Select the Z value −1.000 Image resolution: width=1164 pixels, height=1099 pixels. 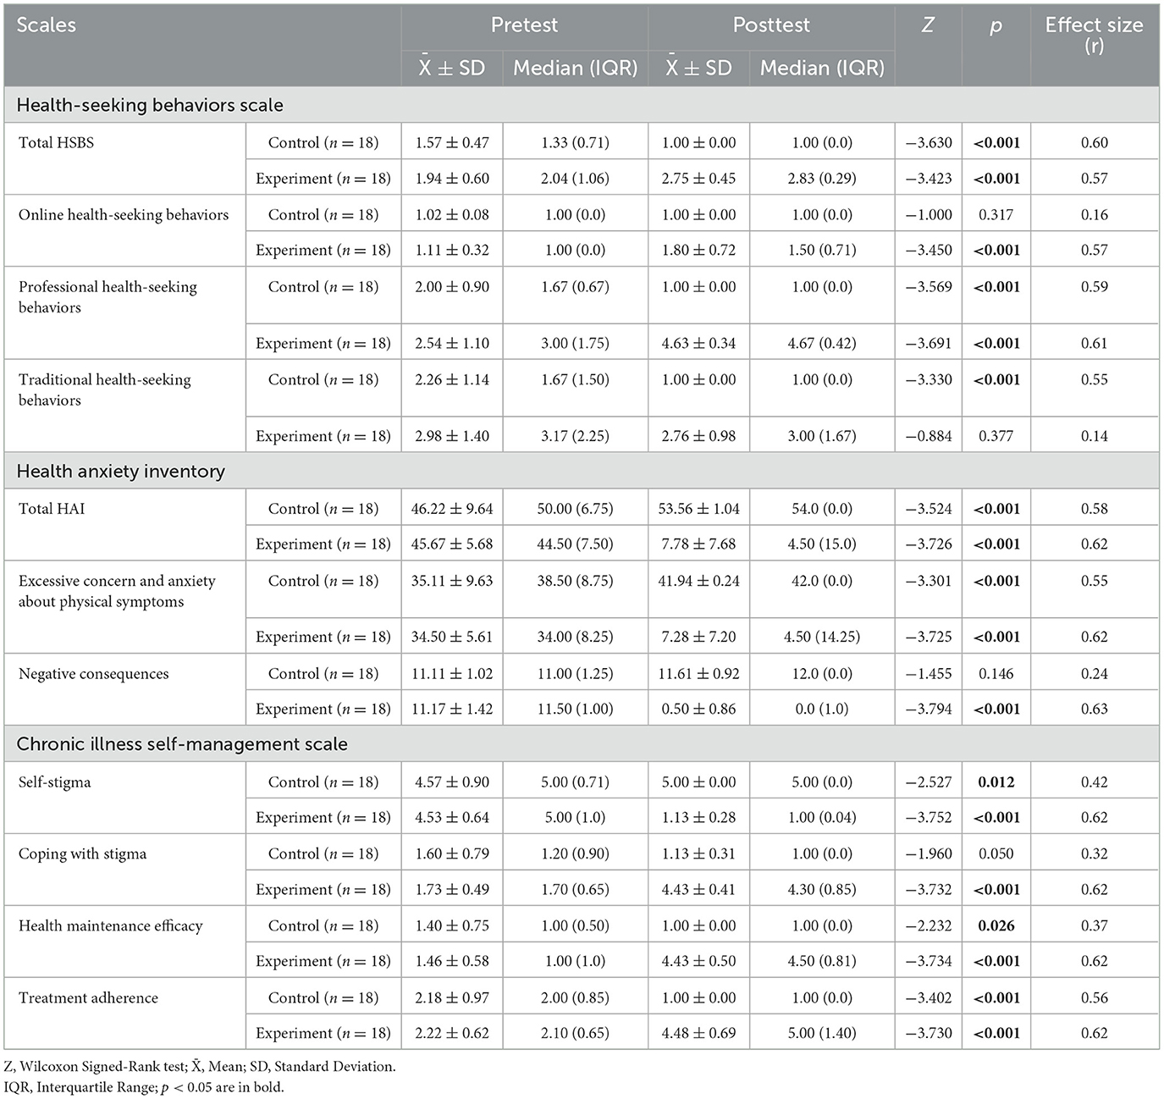(929, 215)
